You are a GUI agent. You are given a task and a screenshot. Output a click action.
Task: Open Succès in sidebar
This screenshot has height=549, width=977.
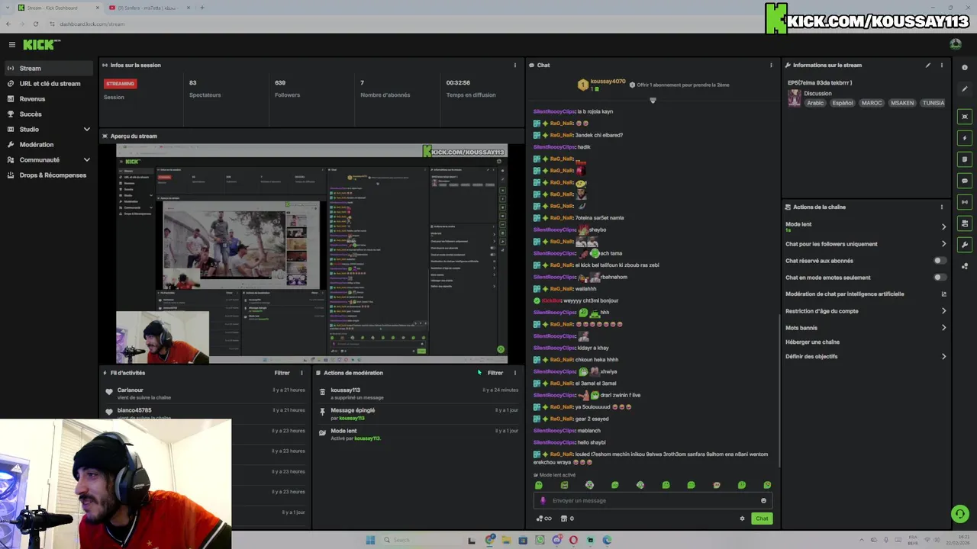[x=49, y=114]
